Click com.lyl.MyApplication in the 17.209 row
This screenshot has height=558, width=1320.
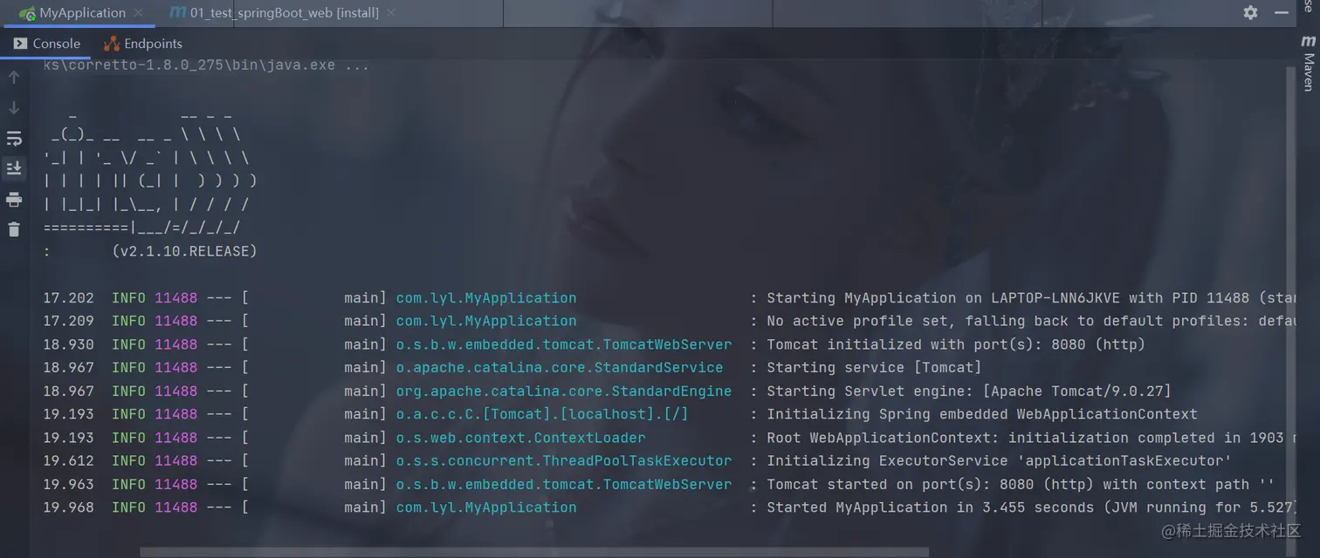click(486, 321)
